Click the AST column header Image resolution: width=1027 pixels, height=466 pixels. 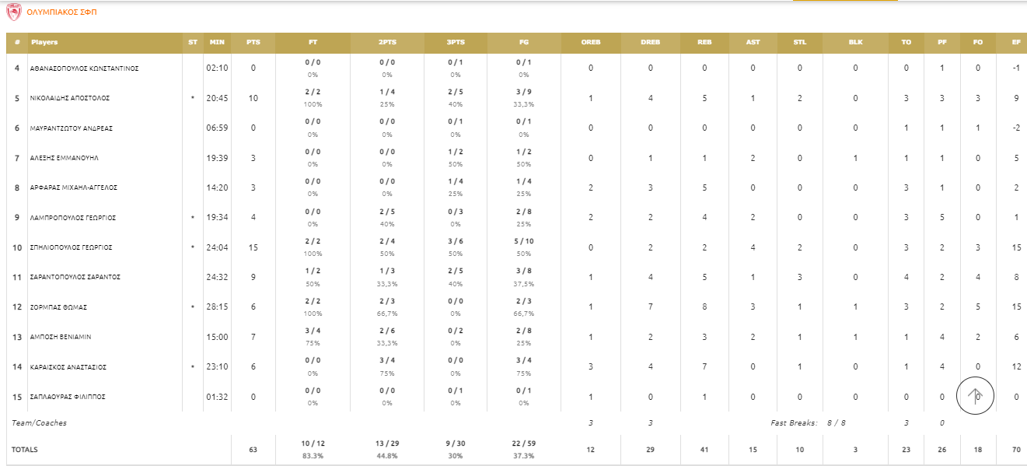point(753,43)
